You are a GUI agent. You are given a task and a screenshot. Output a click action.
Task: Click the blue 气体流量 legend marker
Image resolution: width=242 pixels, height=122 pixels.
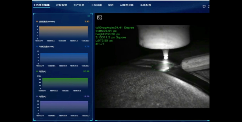pyautogui.click(x=37, y=46)
